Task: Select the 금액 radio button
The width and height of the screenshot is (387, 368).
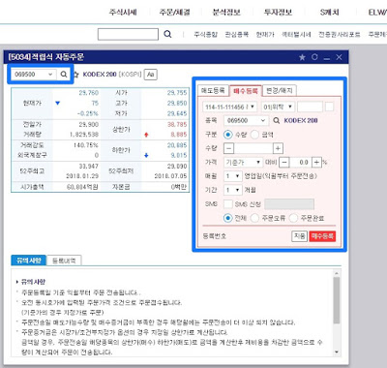Action: coord(254,135)
